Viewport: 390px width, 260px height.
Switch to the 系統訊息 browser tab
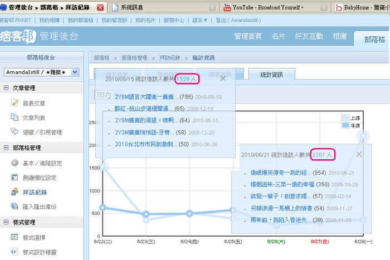(164, 7)
